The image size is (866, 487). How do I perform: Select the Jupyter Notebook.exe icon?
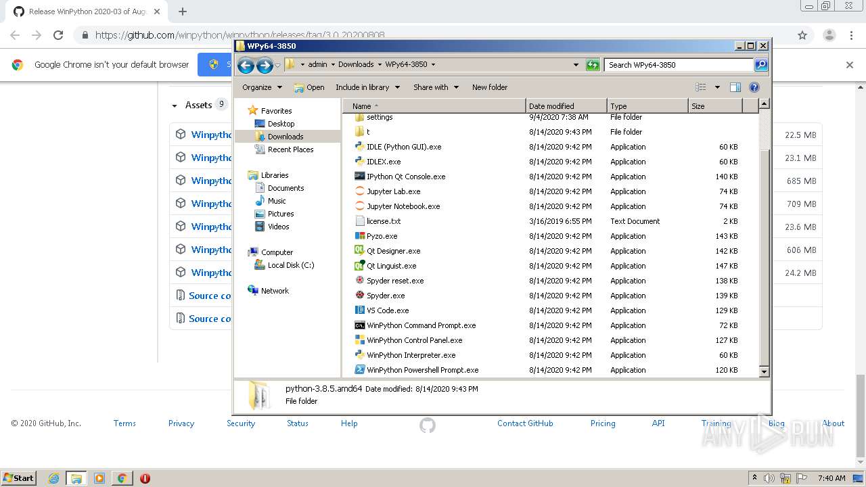pos(360,206)
